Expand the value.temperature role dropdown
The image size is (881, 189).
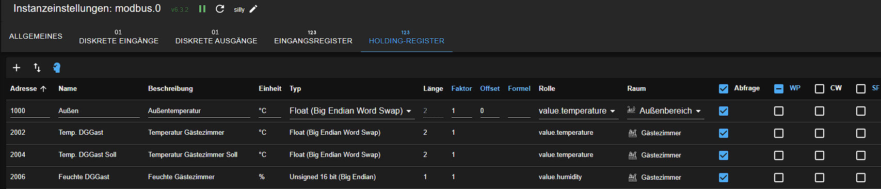579,111
